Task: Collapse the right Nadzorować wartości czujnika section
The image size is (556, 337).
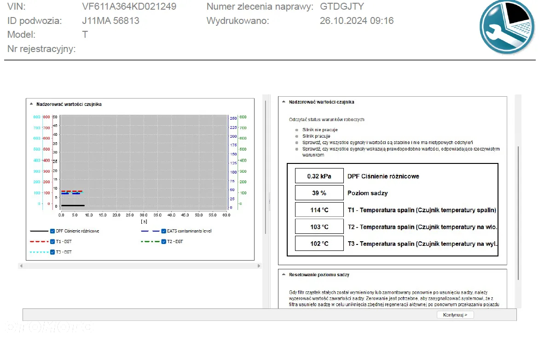Action: pos(284,102)
